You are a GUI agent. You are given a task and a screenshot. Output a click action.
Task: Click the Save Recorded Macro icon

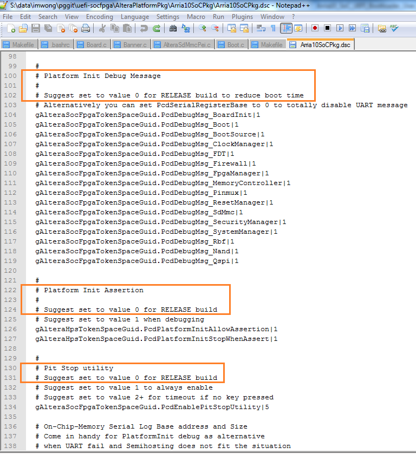point(365,28)
